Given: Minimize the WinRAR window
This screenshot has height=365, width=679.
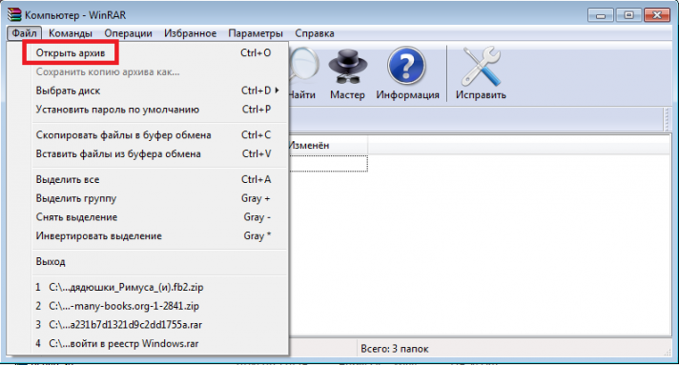Looking at the screenshot, I should pyautogui.click(x=601, y=15).
